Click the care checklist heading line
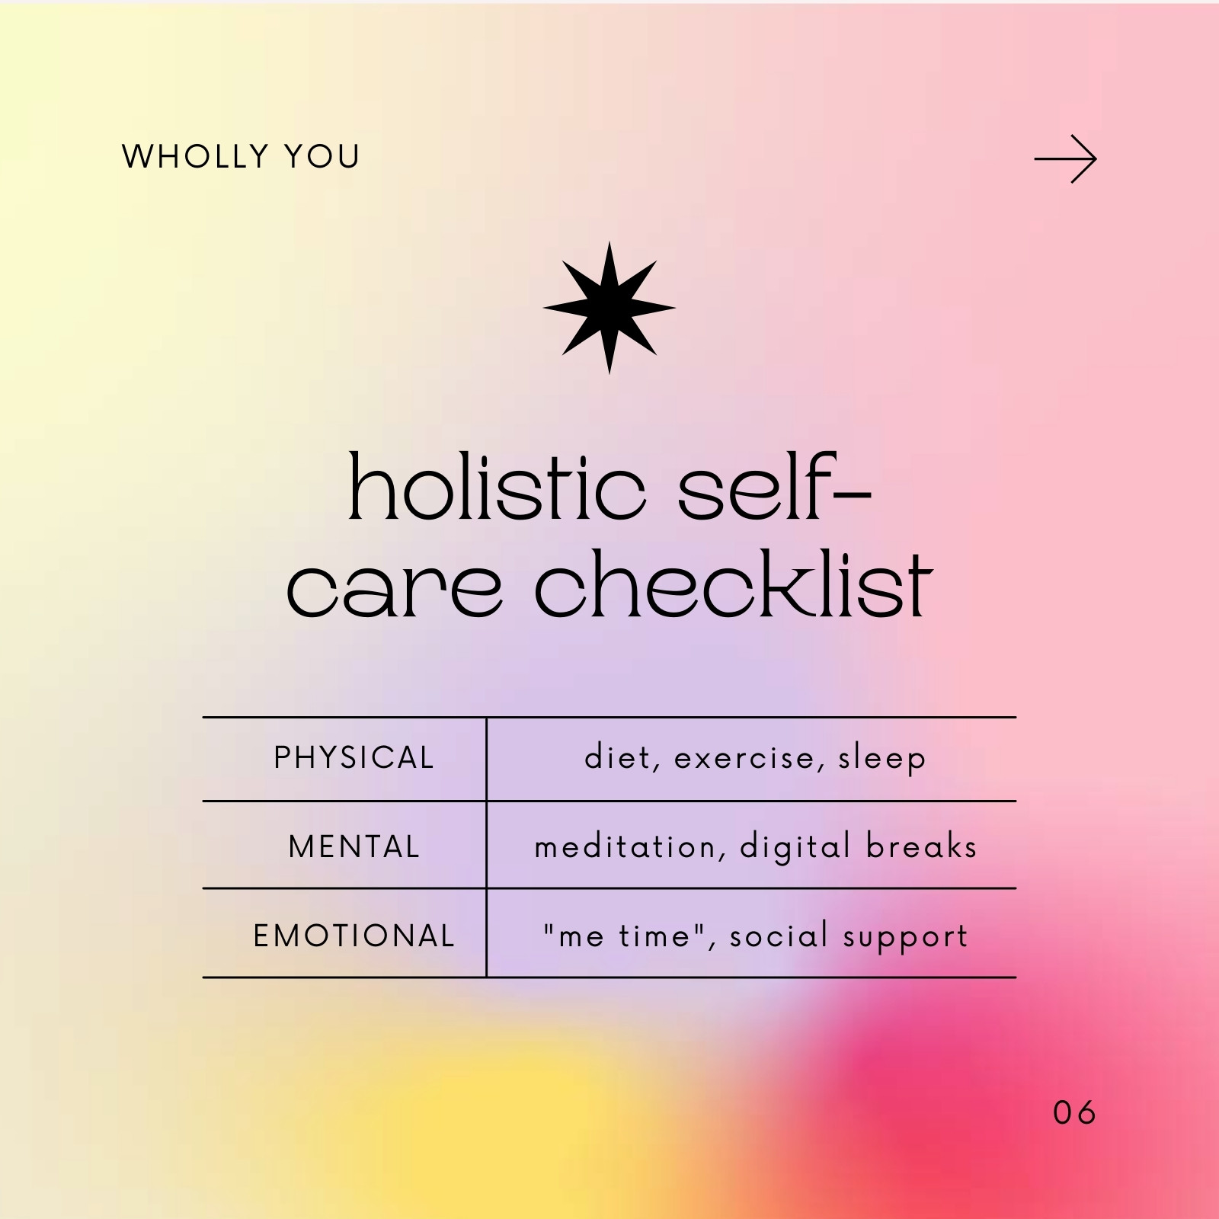Image resolution: width=1219 pixels, height=1219 pixels. pyautogui.click(x=609, y=584)
